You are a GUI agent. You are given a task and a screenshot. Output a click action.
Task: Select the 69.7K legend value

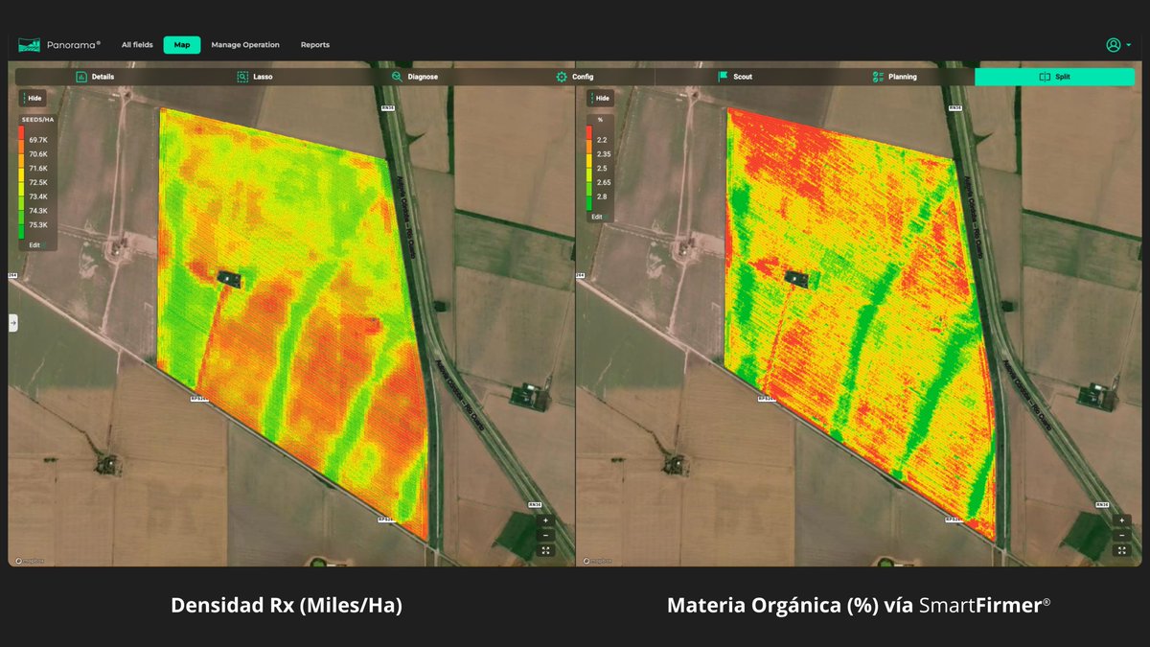[x=39, y=140]
